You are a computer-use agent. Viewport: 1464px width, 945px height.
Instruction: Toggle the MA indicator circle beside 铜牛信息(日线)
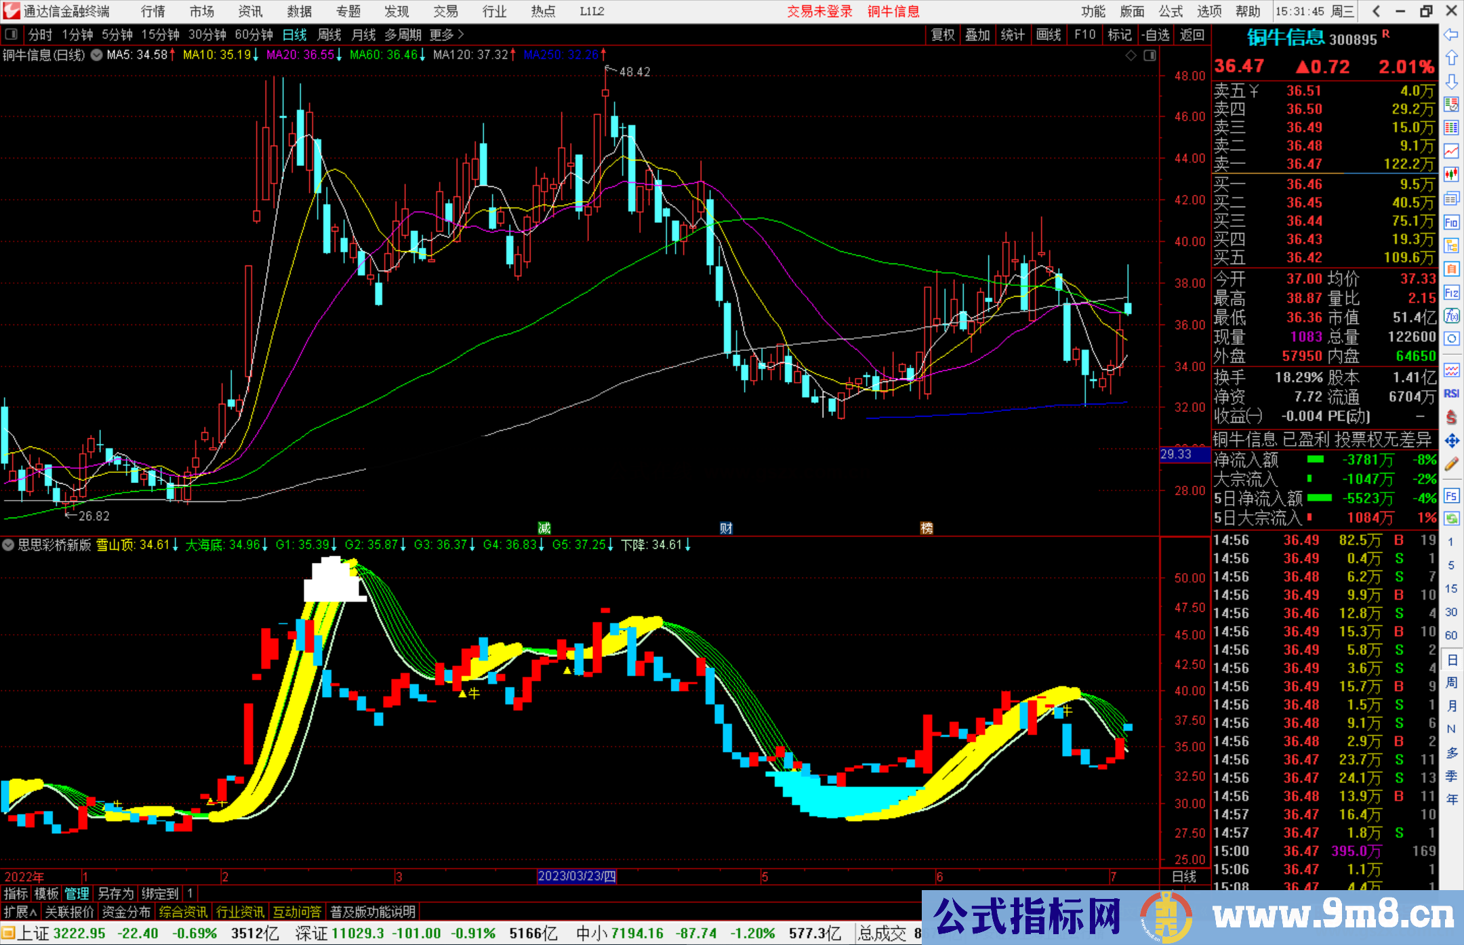click(x=96, y=55)
